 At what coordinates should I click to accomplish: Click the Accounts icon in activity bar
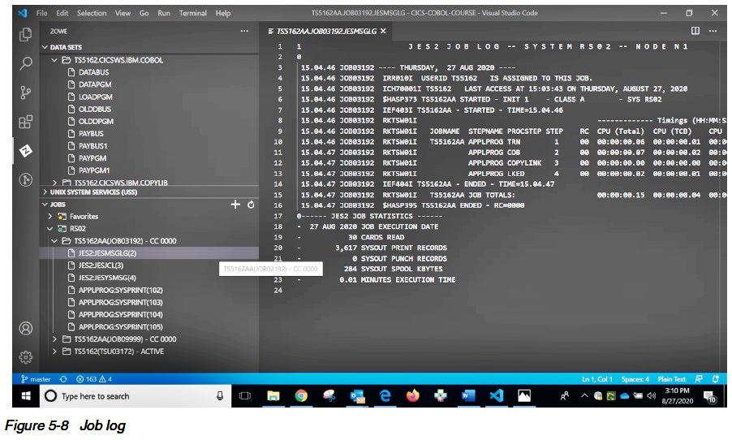[25, 328]
